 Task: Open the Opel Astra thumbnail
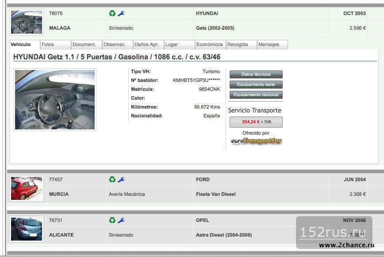point(27,229)
